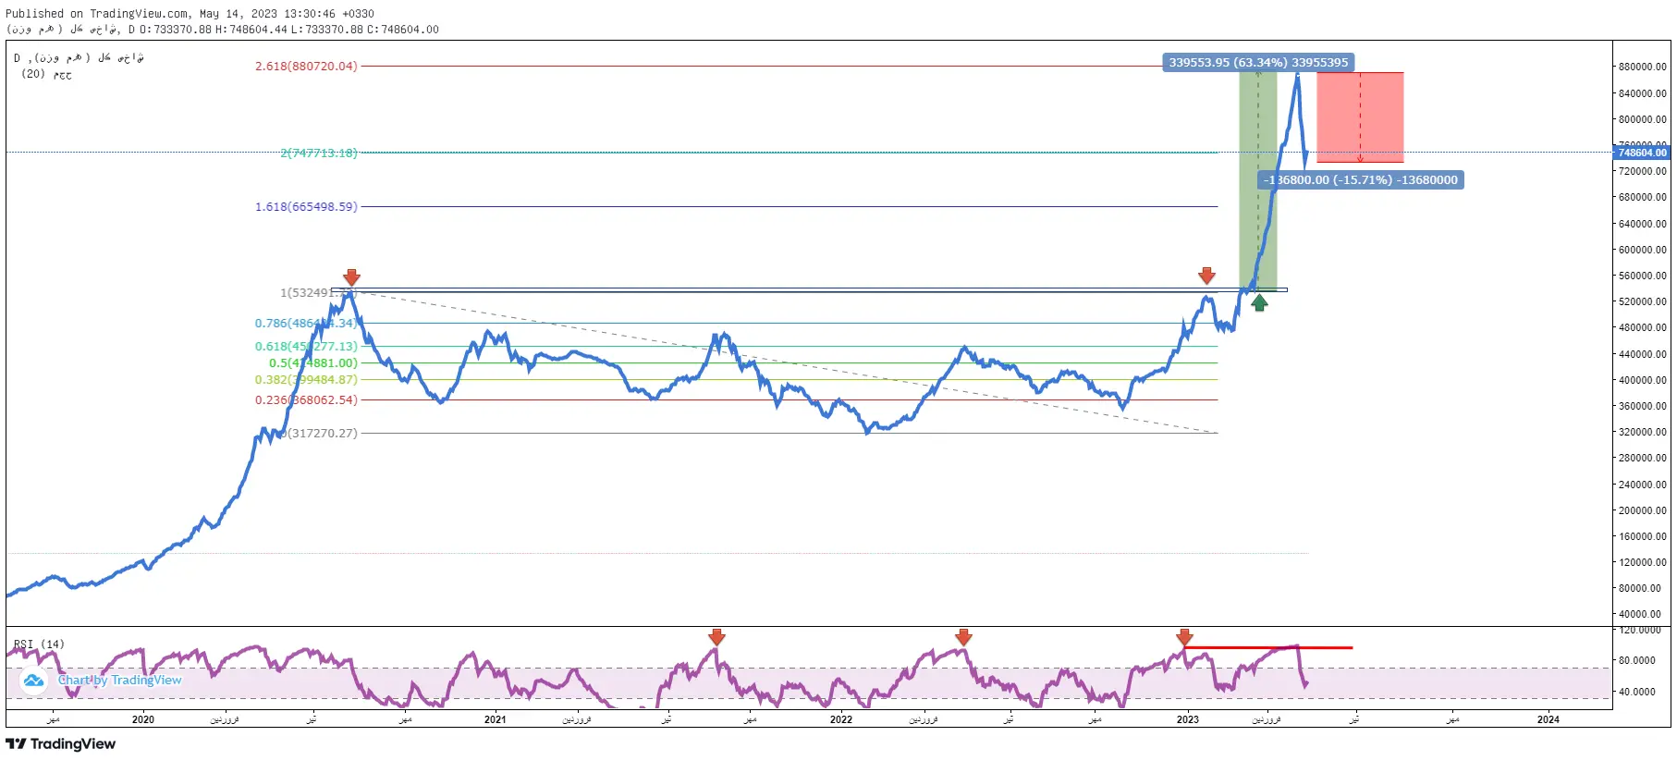This screenshot has width=1677, height=761.
Task: Open the Chart by TradingView cloud icon
Action: click(x=34, y=681)
